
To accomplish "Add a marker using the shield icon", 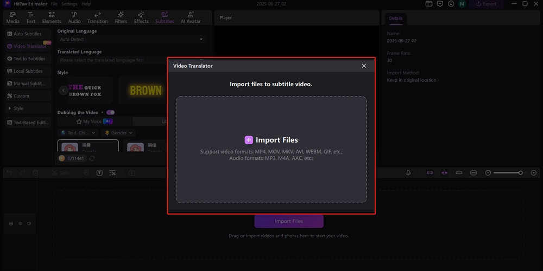I will pos(86,173).
